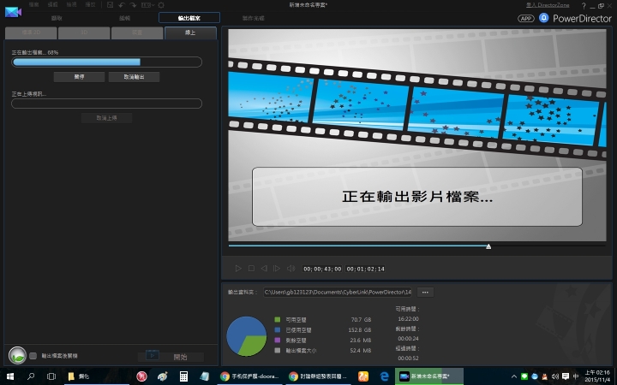The width and height of the screenshot is (617, 385).
Task: Click the current timecode 00;00;43;00
Action: pos(322,269)
